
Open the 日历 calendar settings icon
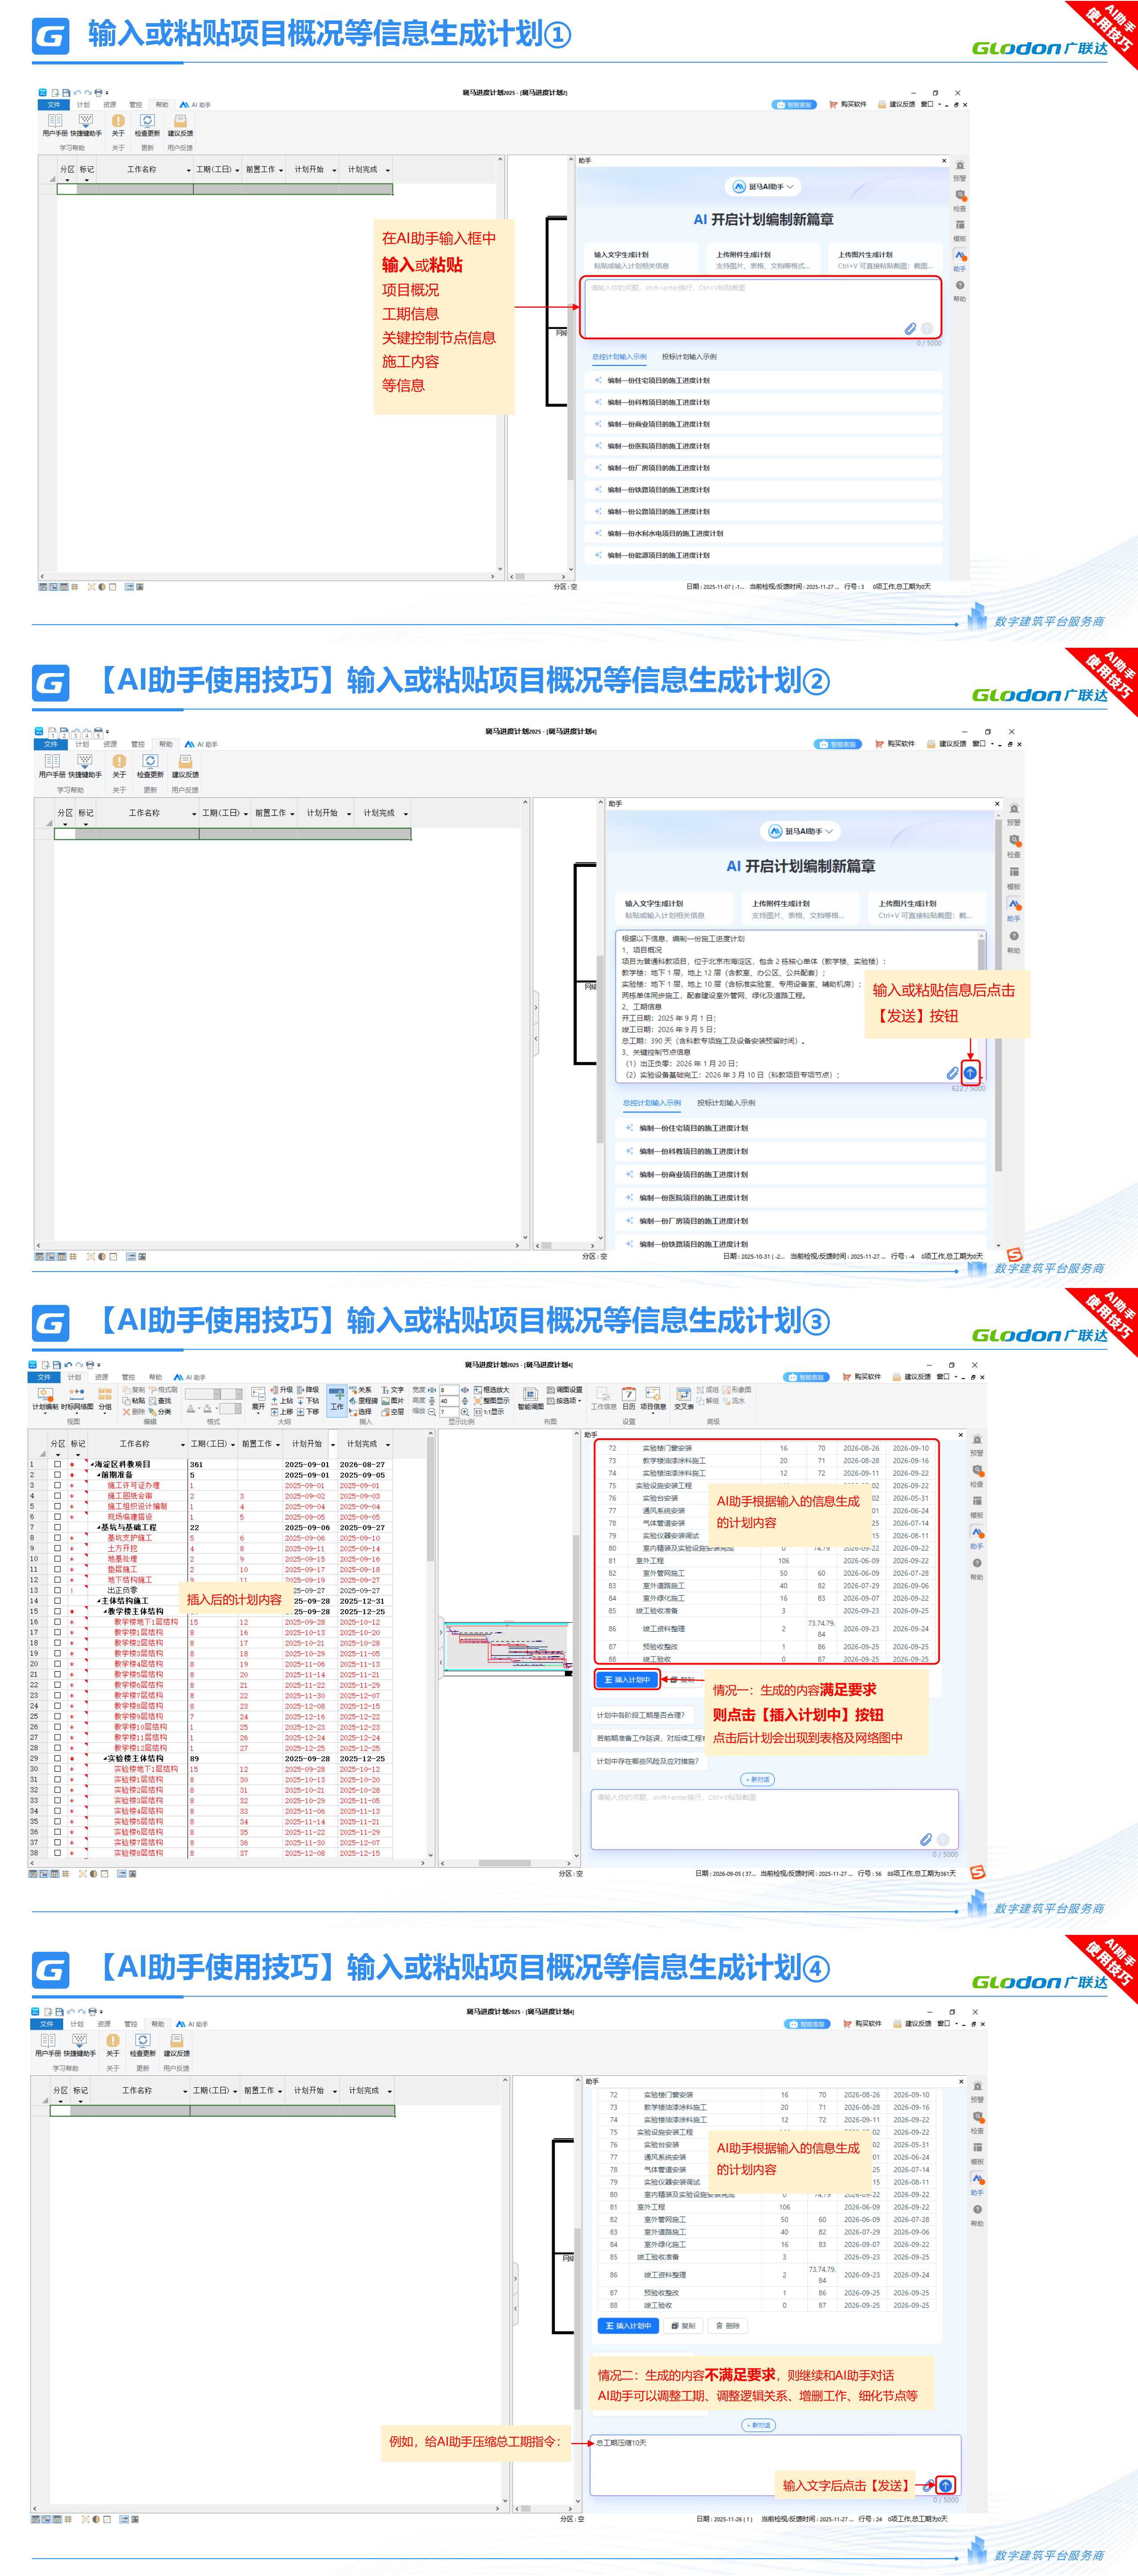click(628, 1394)
